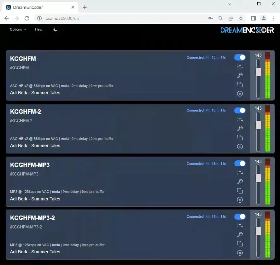Toggle dark mode moon icon
This screenshot has height=265, width=280.
[55, 29]
